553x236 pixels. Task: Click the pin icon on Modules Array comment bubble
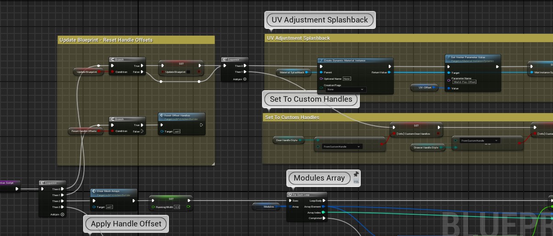point(356,175)
